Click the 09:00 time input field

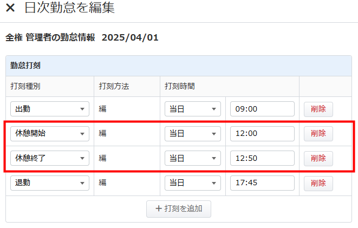click(x=262, y=109)
